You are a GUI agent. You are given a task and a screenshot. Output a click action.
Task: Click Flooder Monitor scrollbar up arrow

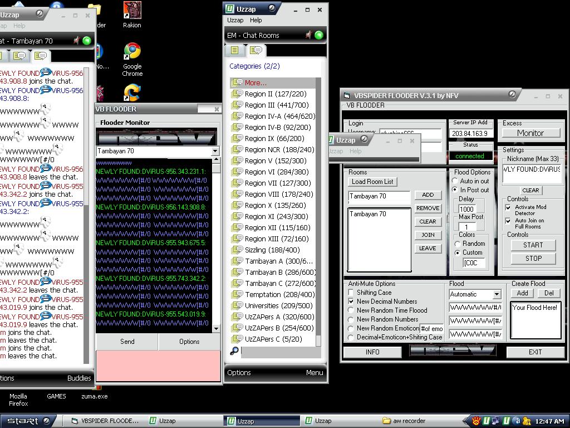click(216, 160)
